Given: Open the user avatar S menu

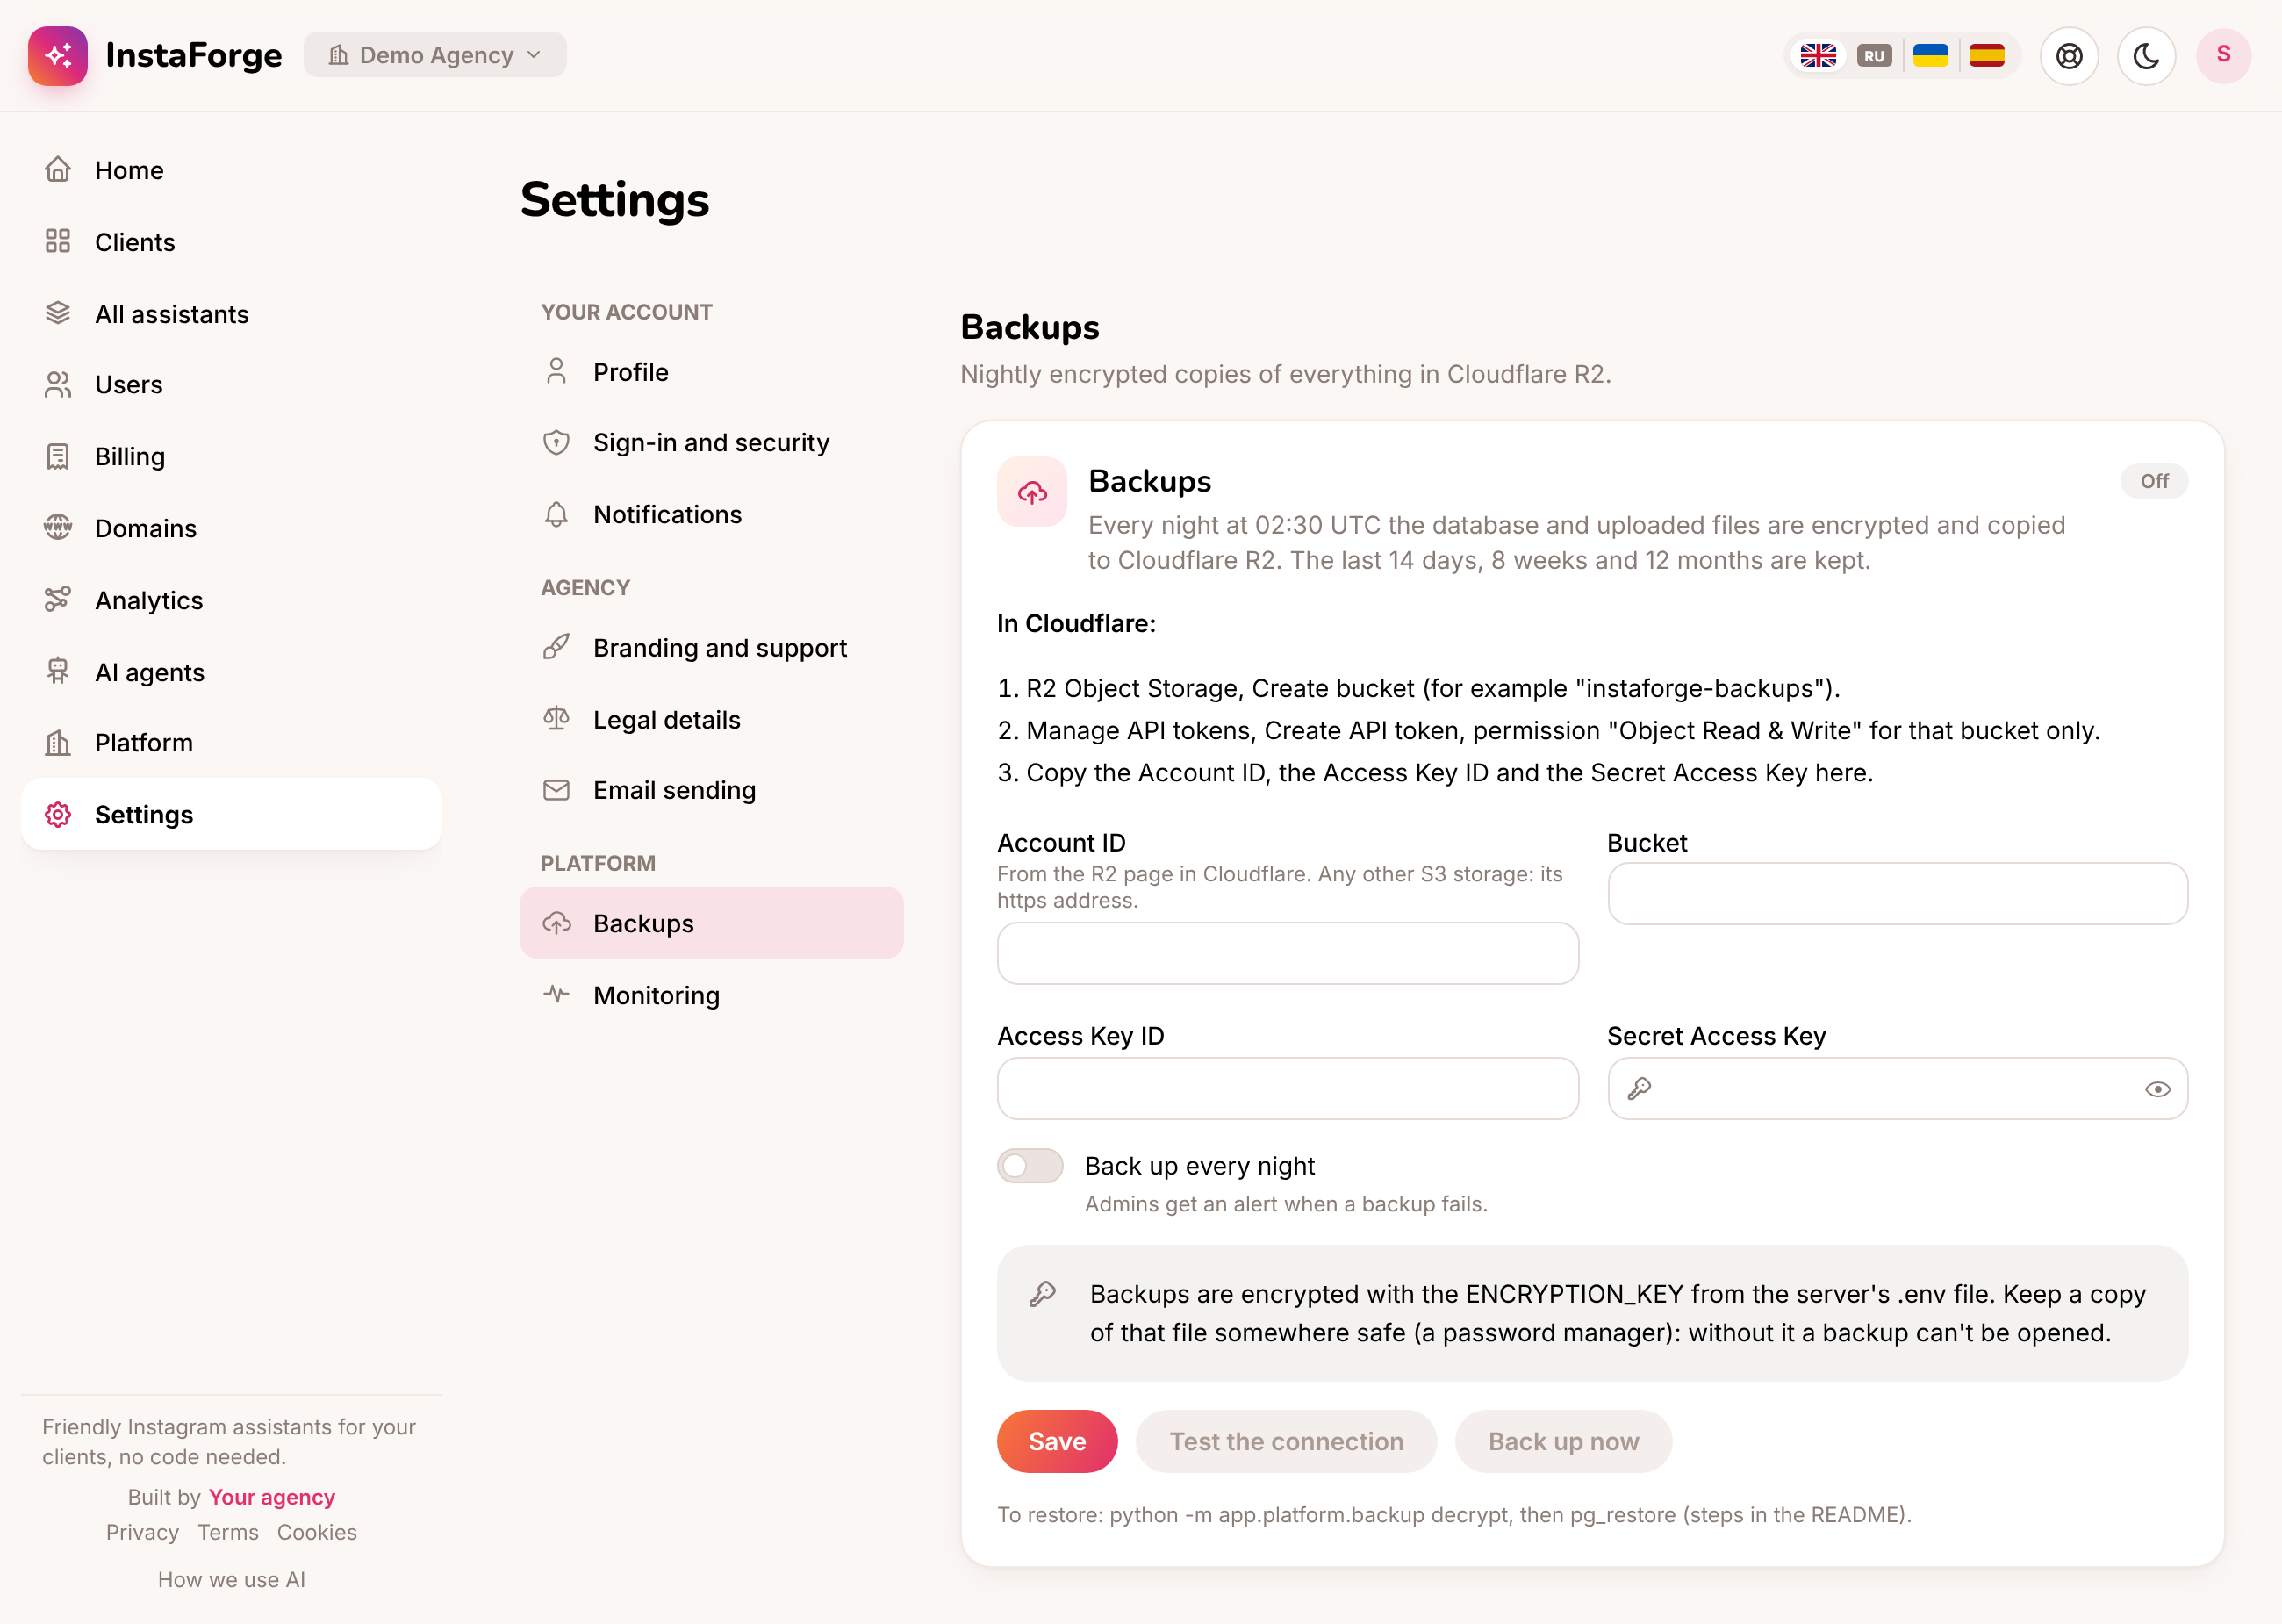Looking at the screenshot, I should 2223,55.
